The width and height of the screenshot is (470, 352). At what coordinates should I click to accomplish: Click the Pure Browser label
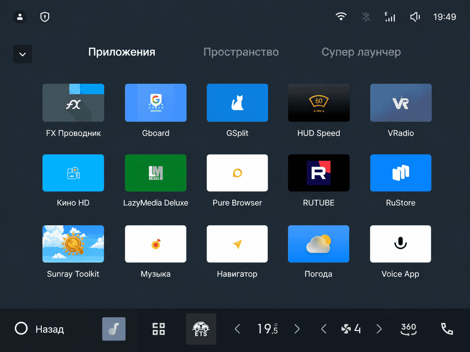(x=237, y=203)
